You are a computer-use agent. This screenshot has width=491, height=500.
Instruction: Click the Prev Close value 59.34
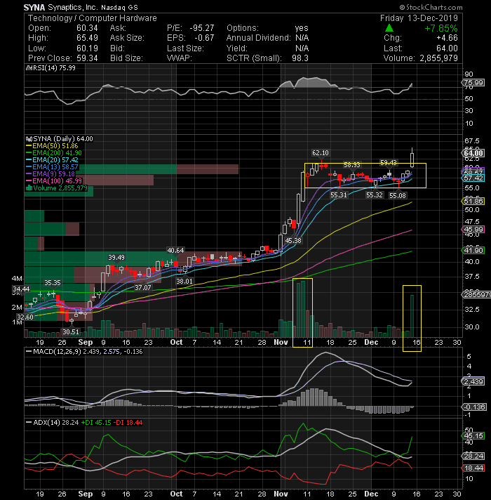(x=87, y=58)
